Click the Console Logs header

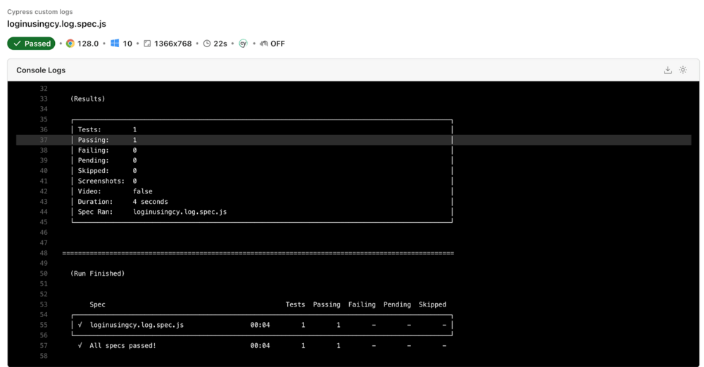[x=41, y=70]
